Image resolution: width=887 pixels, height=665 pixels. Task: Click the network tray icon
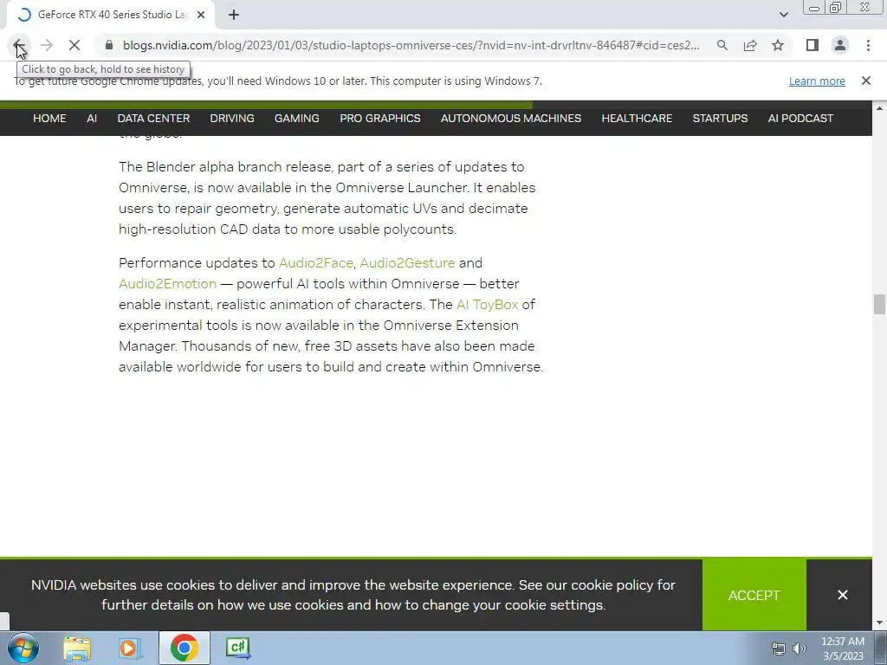(x=779, y=649)
